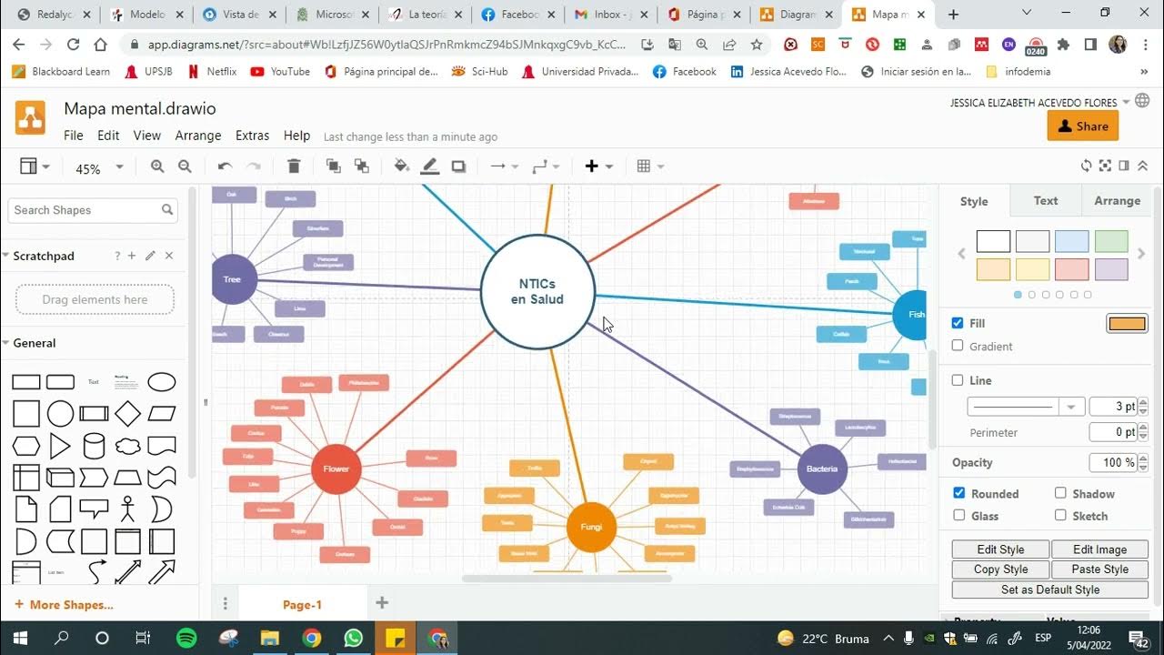1164x655 pixels.
Task: Uncheck the Fill checkbox
Action: tap(958, 323)
